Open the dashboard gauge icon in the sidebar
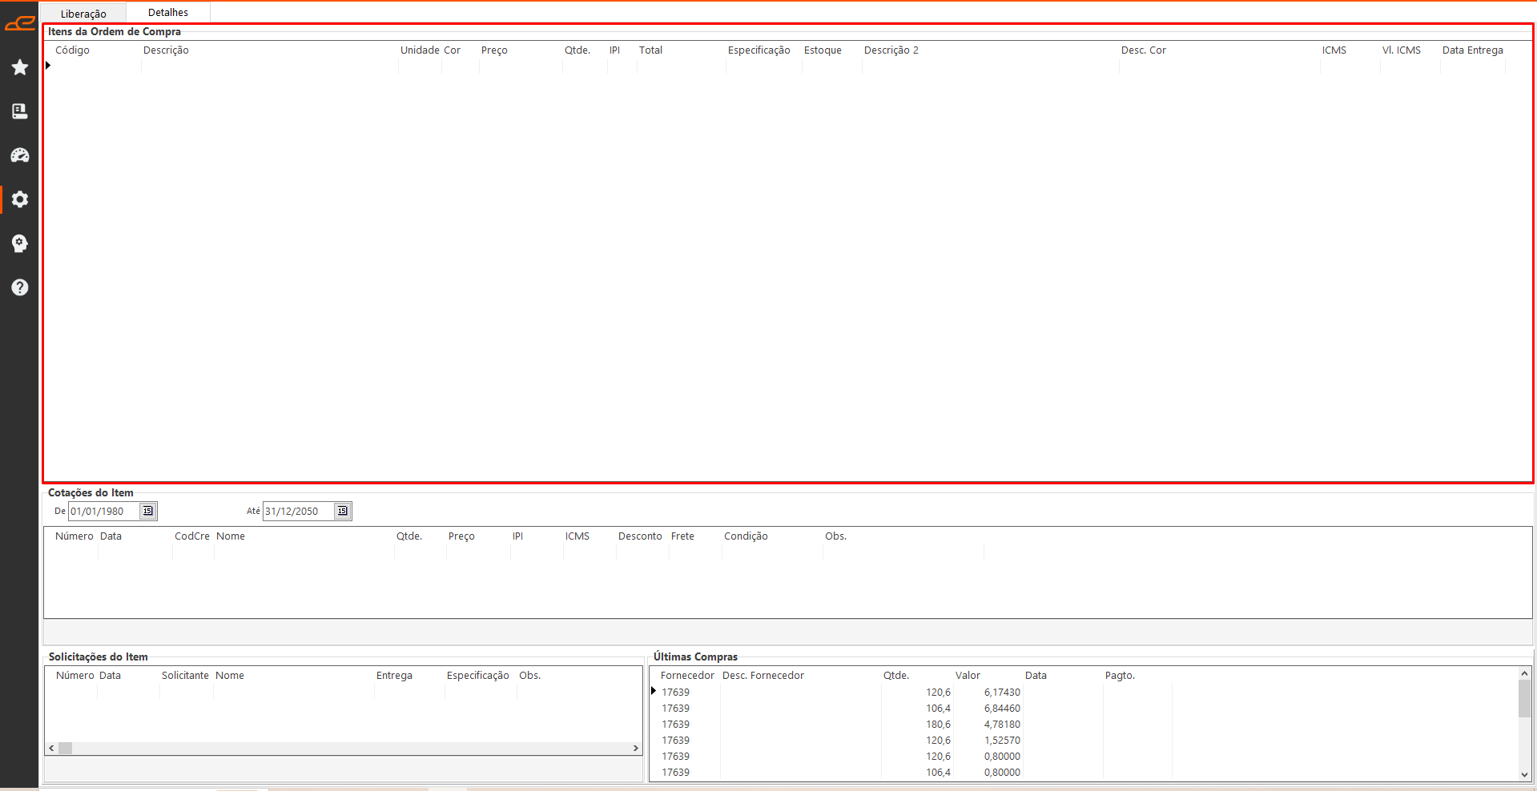 [19, 155]
